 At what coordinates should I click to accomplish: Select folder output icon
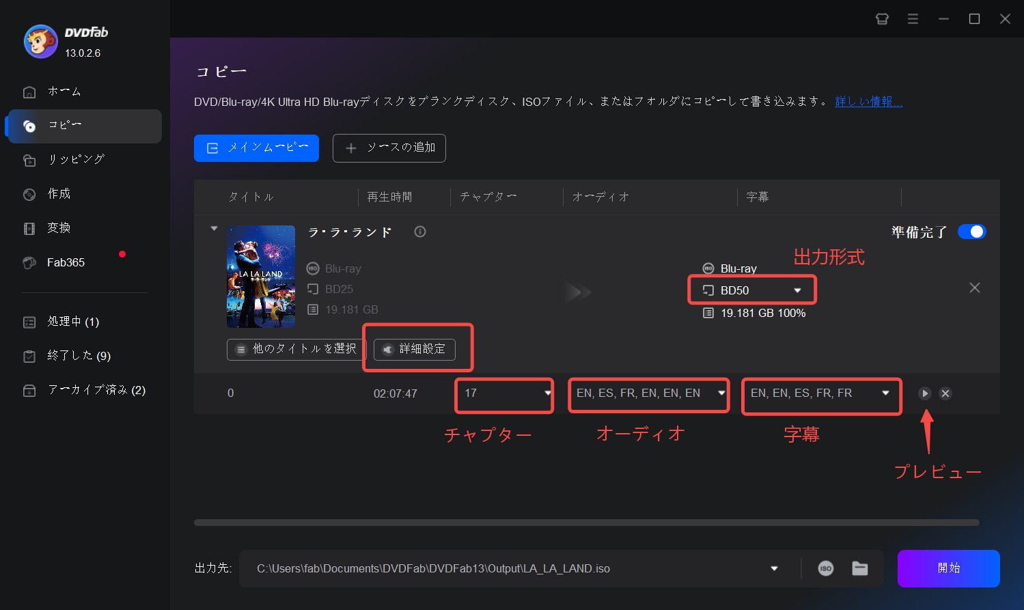pyautogui.click(x=860, y=568)
